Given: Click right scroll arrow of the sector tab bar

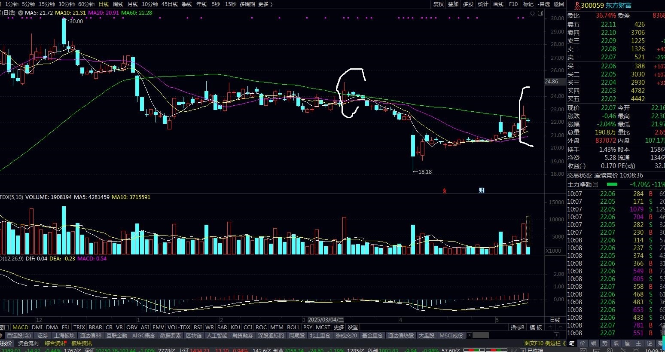Looking at the screenshot, I should pos(557,335).
